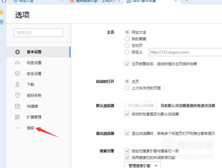Select 空白页 as homepage

tap(127, 46)
